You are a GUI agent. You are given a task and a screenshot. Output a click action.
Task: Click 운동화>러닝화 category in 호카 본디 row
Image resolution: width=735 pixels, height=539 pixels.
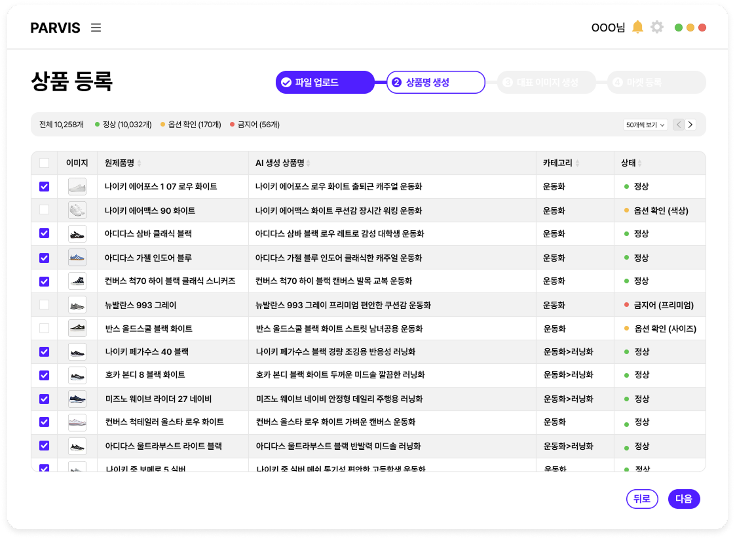[x=568, y=375]
